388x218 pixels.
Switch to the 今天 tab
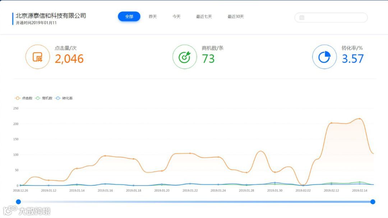pyautogui.click(x=176, y=16)
